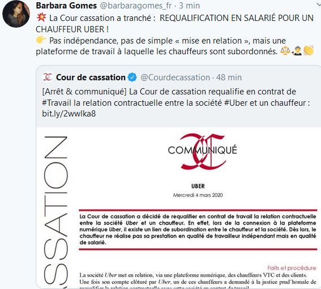Click the judge emoji after subordonnés
This screenshot has width=321, height=289.
click(297, 51)
